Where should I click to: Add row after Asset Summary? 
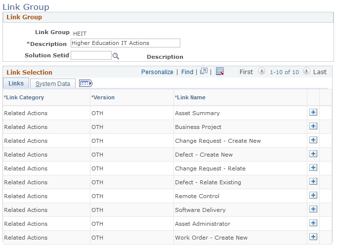pos(313,112)
